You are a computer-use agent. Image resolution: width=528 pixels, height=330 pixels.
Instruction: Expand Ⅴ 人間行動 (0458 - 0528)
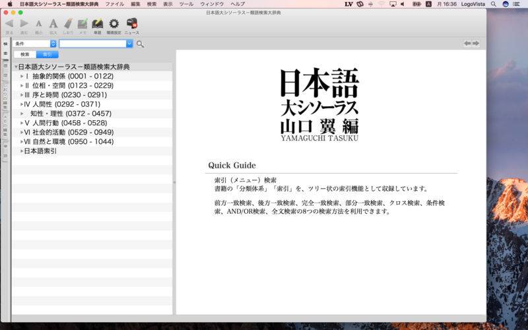click(22, 123)
